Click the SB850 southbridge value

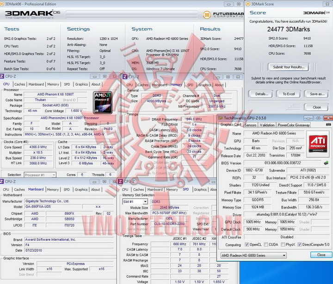click(x=69, y=219)
